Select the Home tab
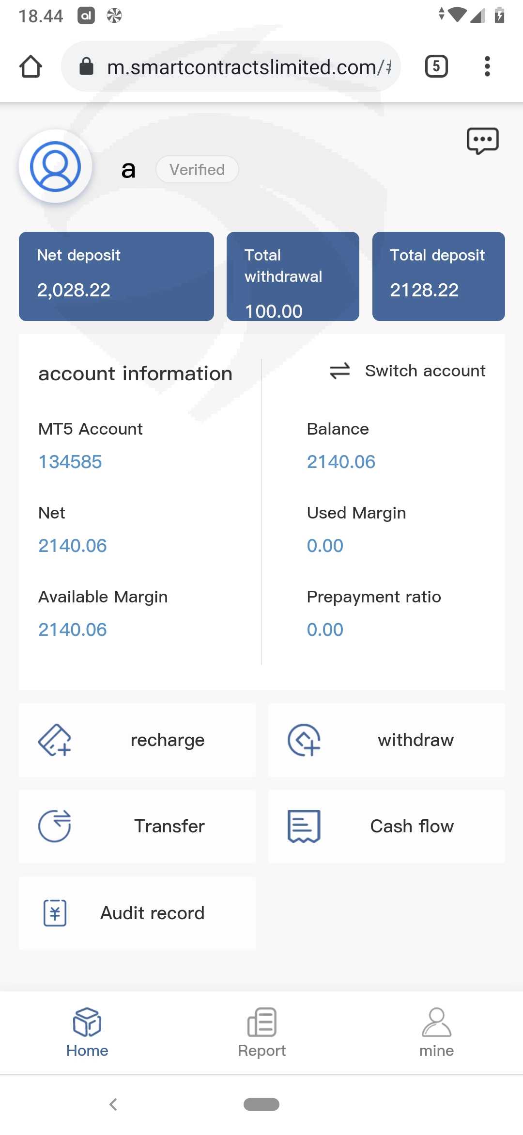The width and height of the screenshot is (523, 1135). (87, 1032)
